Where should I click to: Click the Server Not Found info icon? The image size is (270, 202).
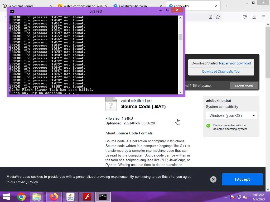pos(5,6)
